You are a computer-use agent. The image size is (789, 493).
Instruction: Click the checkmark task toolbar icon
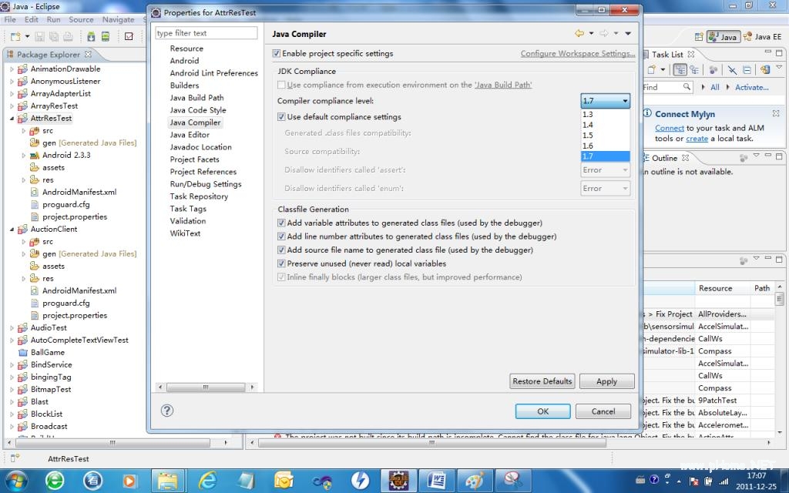point(129,36)
